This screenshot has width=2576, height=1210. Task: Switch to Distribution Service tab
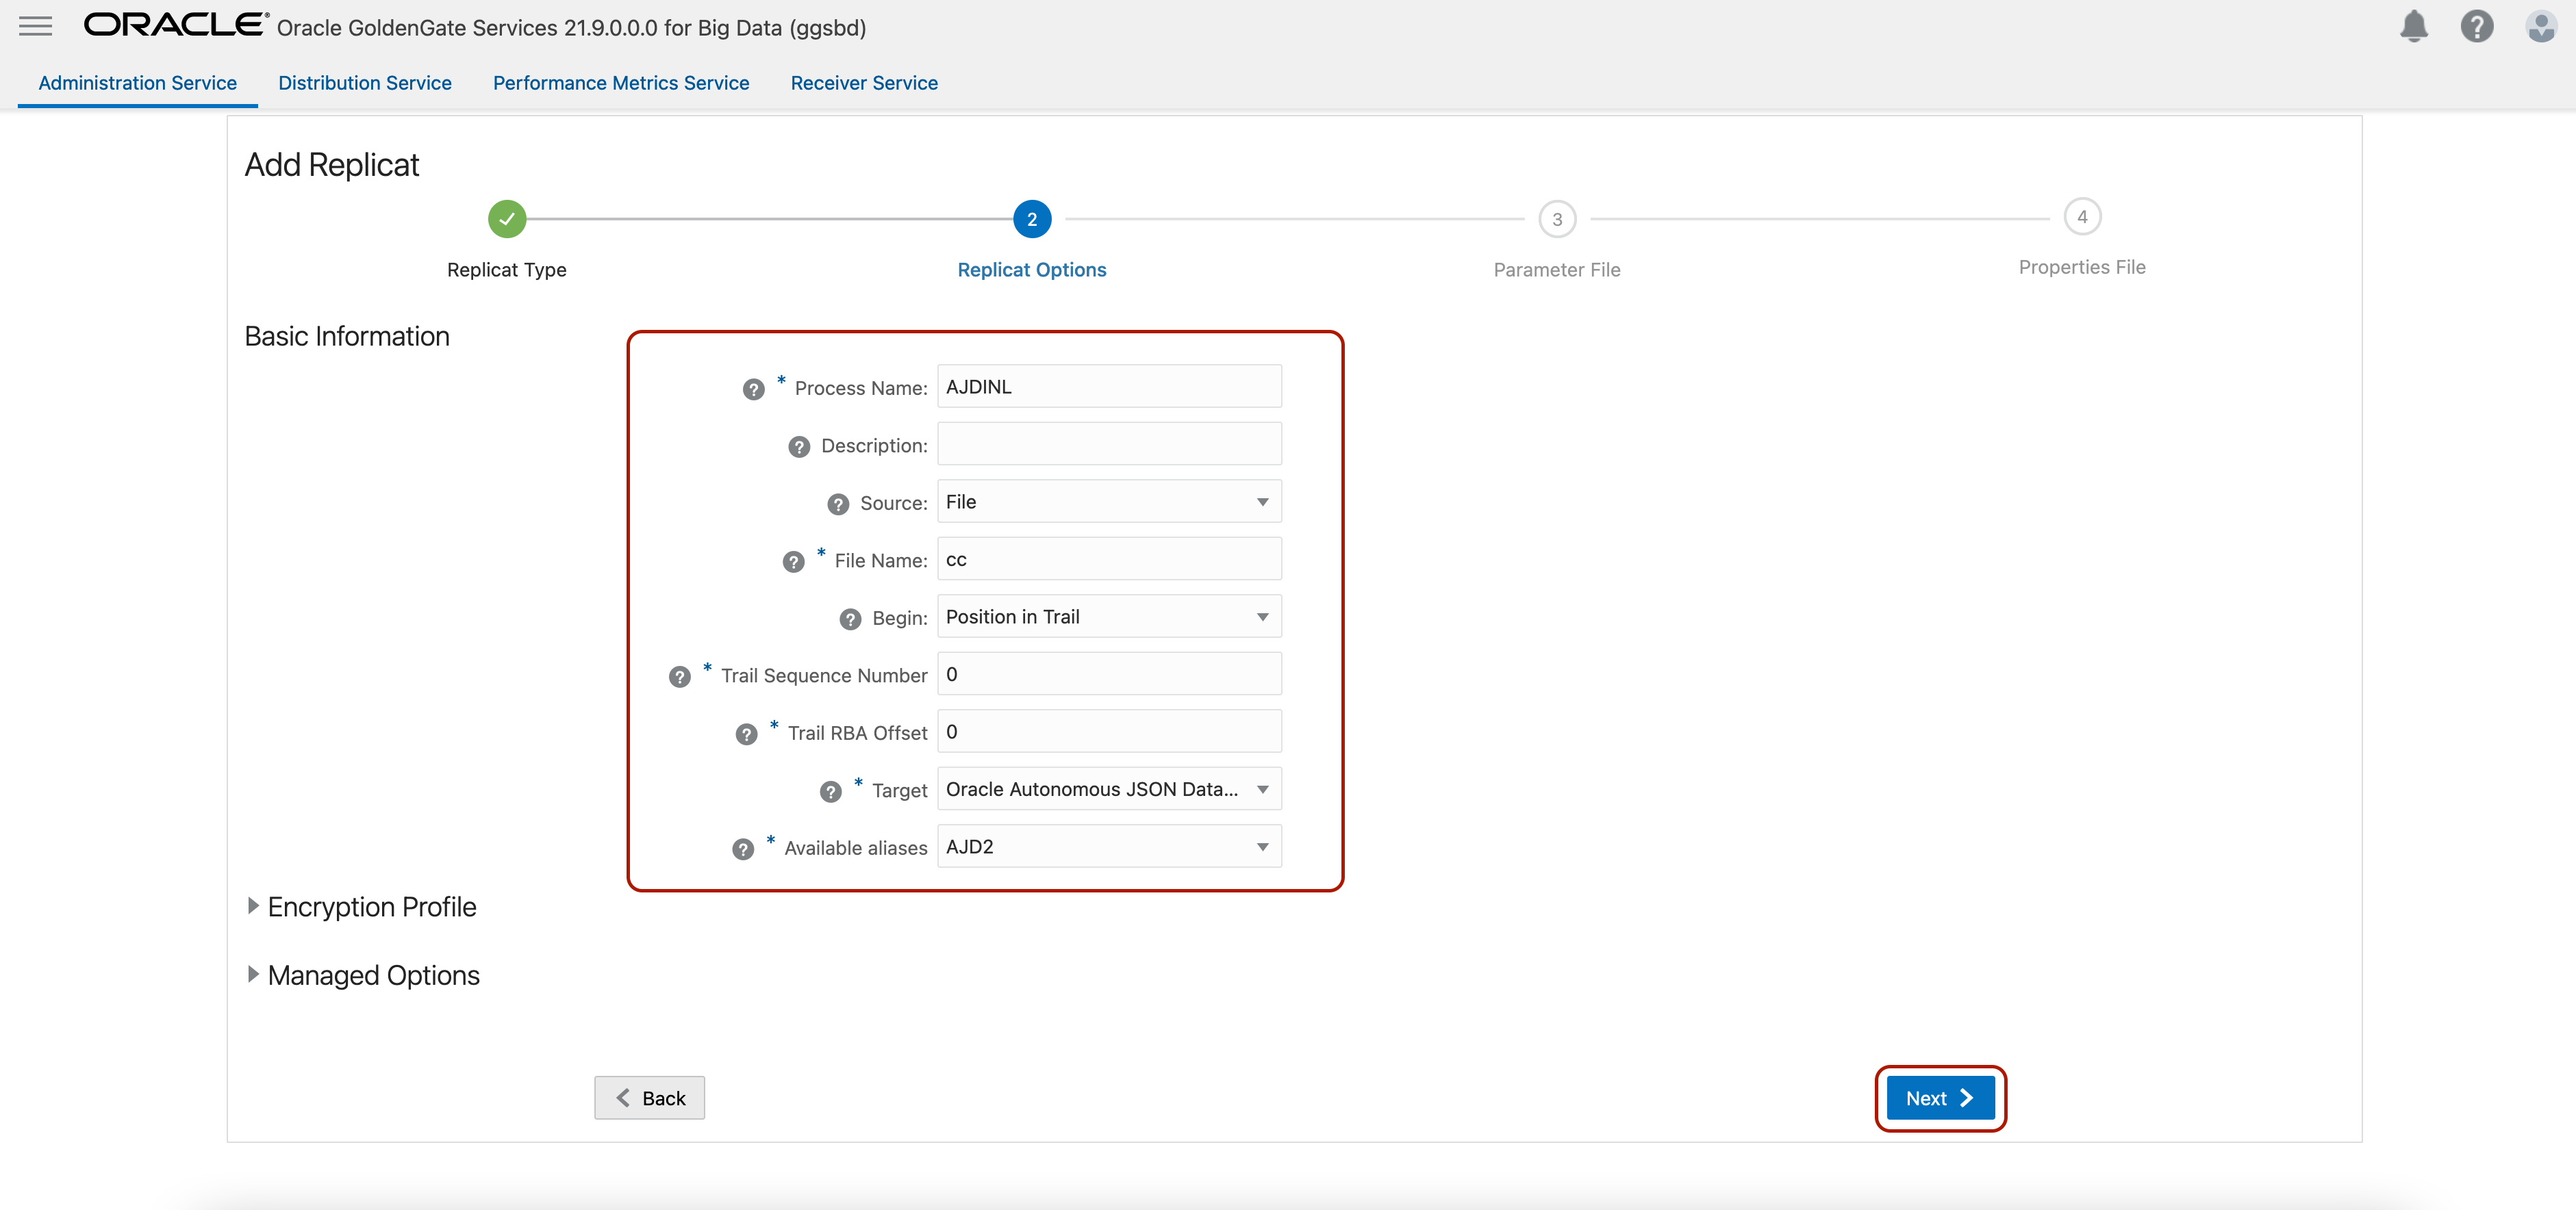(x=364, y=83)
